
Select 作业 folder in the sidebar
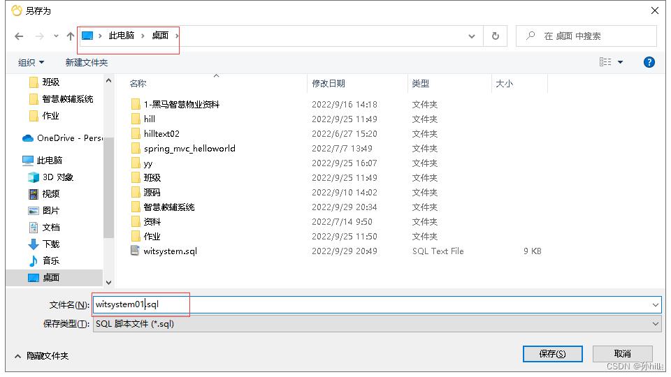(44, 116)
